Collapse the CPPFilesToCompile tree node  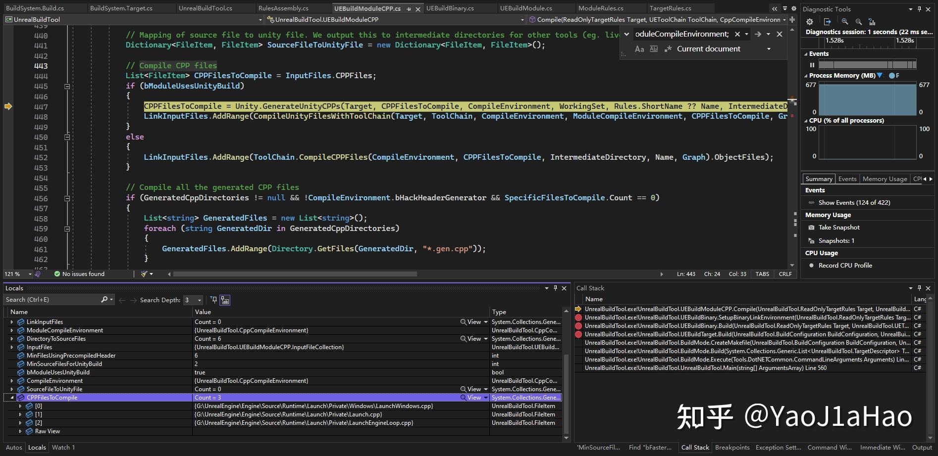(x=12, y=397)
